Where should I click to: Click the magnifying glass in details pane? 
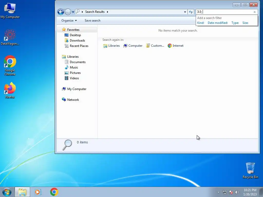point(67,145)
